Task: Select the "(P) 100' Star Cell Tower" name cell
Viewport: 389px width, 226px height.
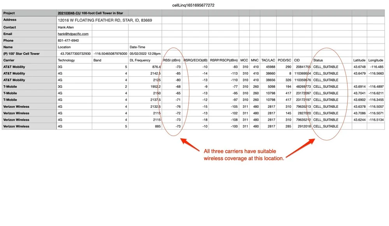Action: coord(21,54)
